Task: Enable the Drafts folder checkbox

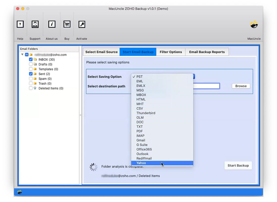Action: point(31,64)
